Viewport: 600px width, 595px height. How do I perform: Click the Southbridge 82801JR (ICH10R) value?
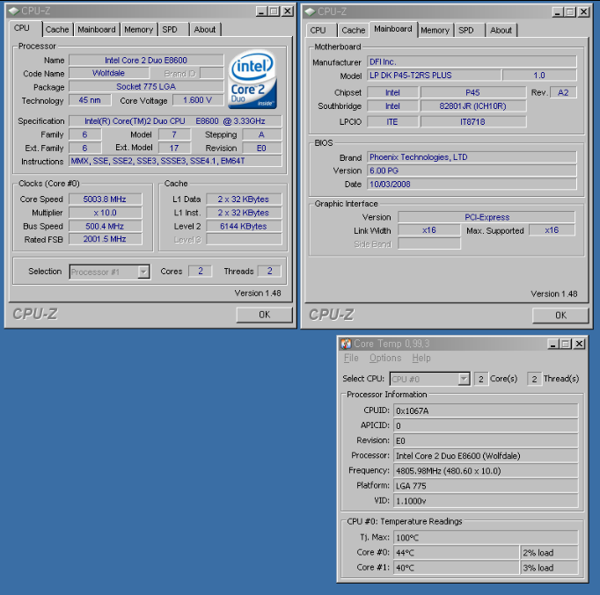473,106
